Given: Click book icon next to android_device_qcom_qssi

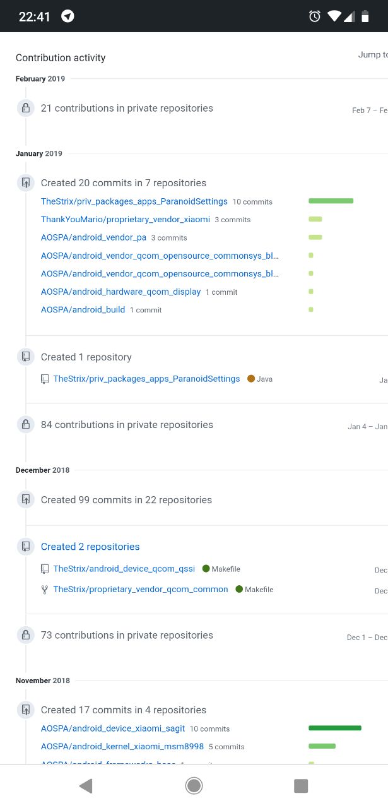Looking at the screenshot, I should coord(45,569).
